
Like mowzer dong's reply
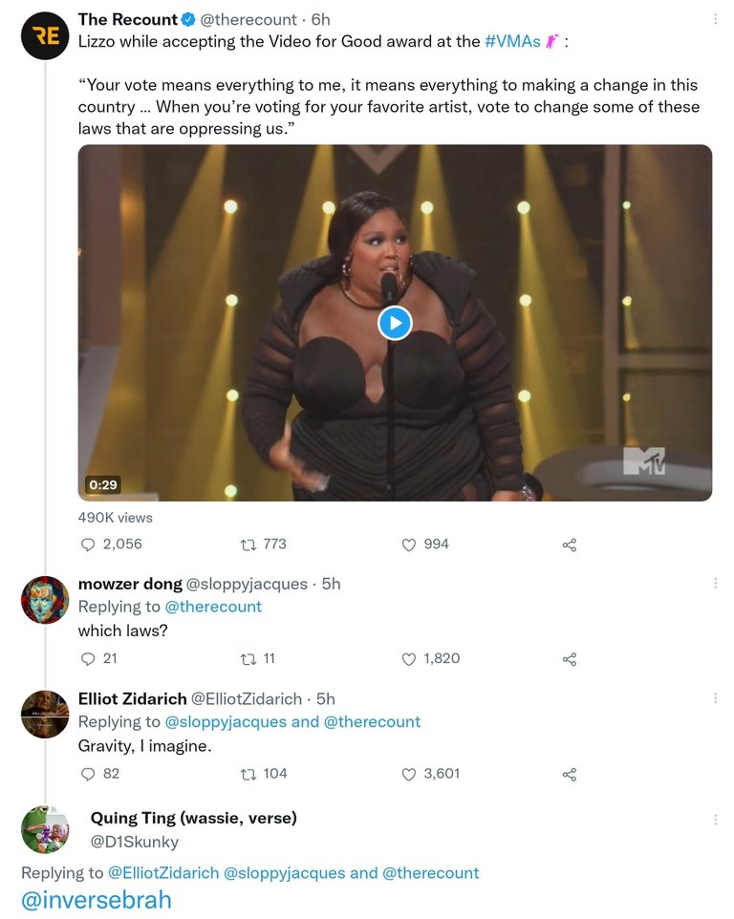(x=409, y=659)
